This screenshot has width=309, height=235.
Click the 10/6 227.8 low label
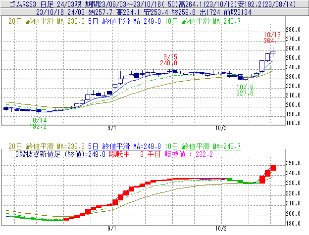pyautogui.click(x=245, y=90)
